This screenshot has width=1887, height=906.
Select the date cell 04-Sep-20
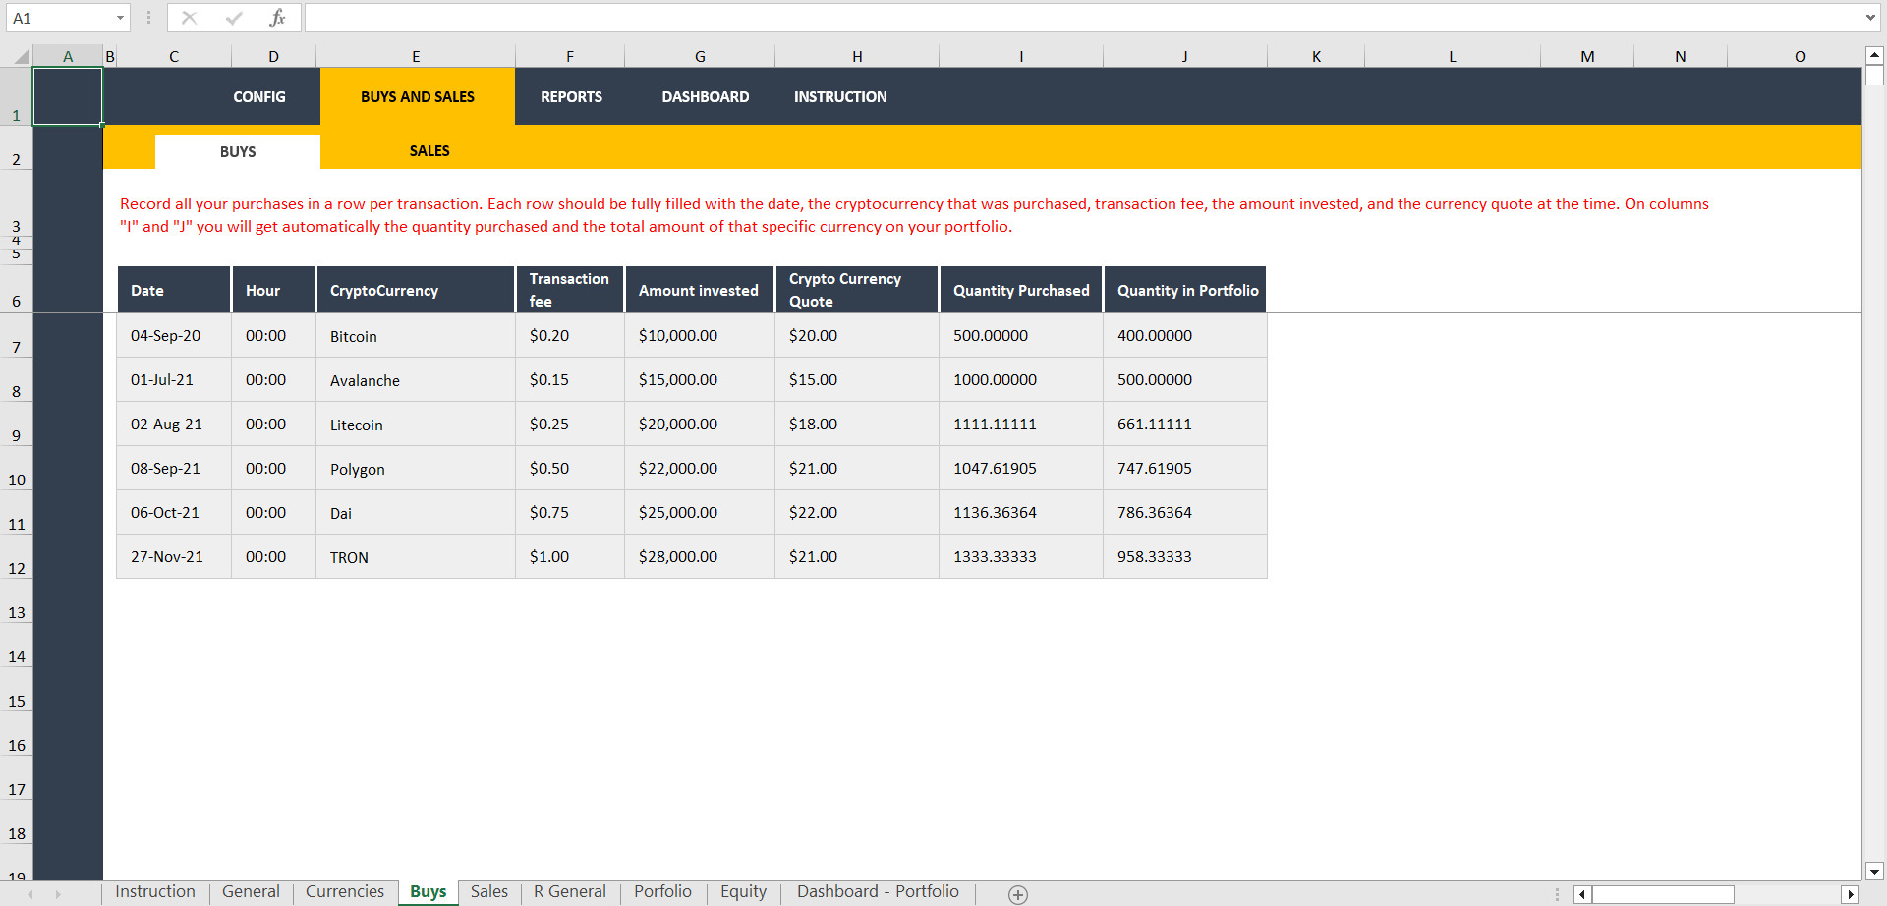[174, 336]
